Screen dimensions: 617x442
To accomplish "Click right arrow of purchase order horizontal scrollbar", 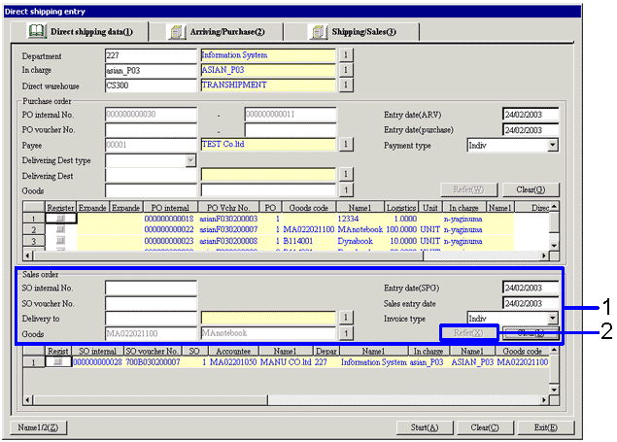I will pyautogui.click(x=544, y=255).
